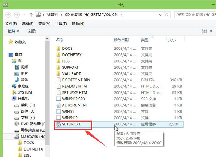Viewport: 216px width, 157px height.
Task: Open the 组织 dropdown
Action: 13,31
